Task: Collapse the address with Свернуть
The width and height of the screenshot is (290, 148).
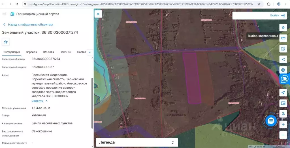Action: click(40, 101)
